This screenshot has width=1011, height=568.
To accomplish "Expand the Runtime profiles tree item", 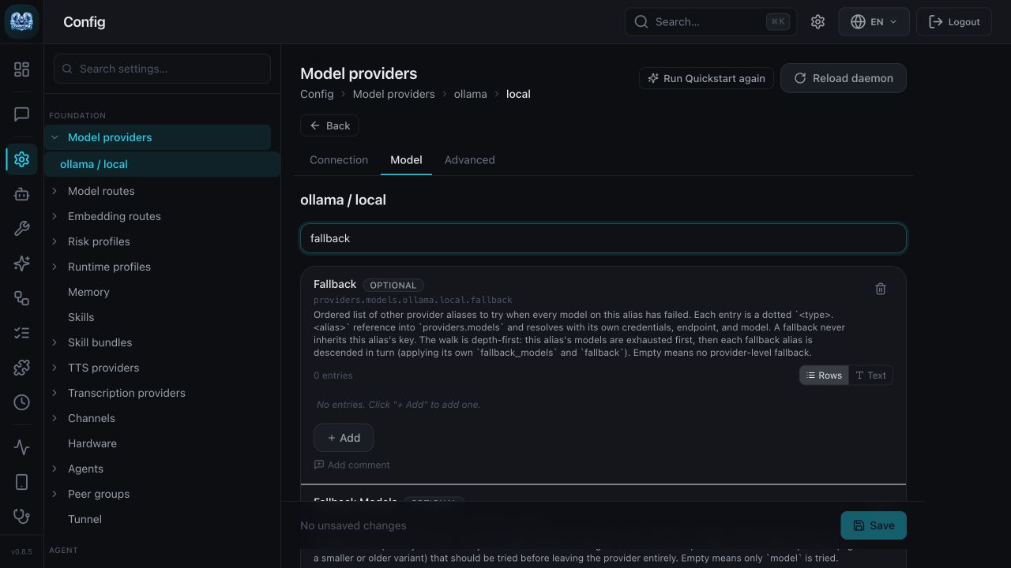I will [54, 267].
